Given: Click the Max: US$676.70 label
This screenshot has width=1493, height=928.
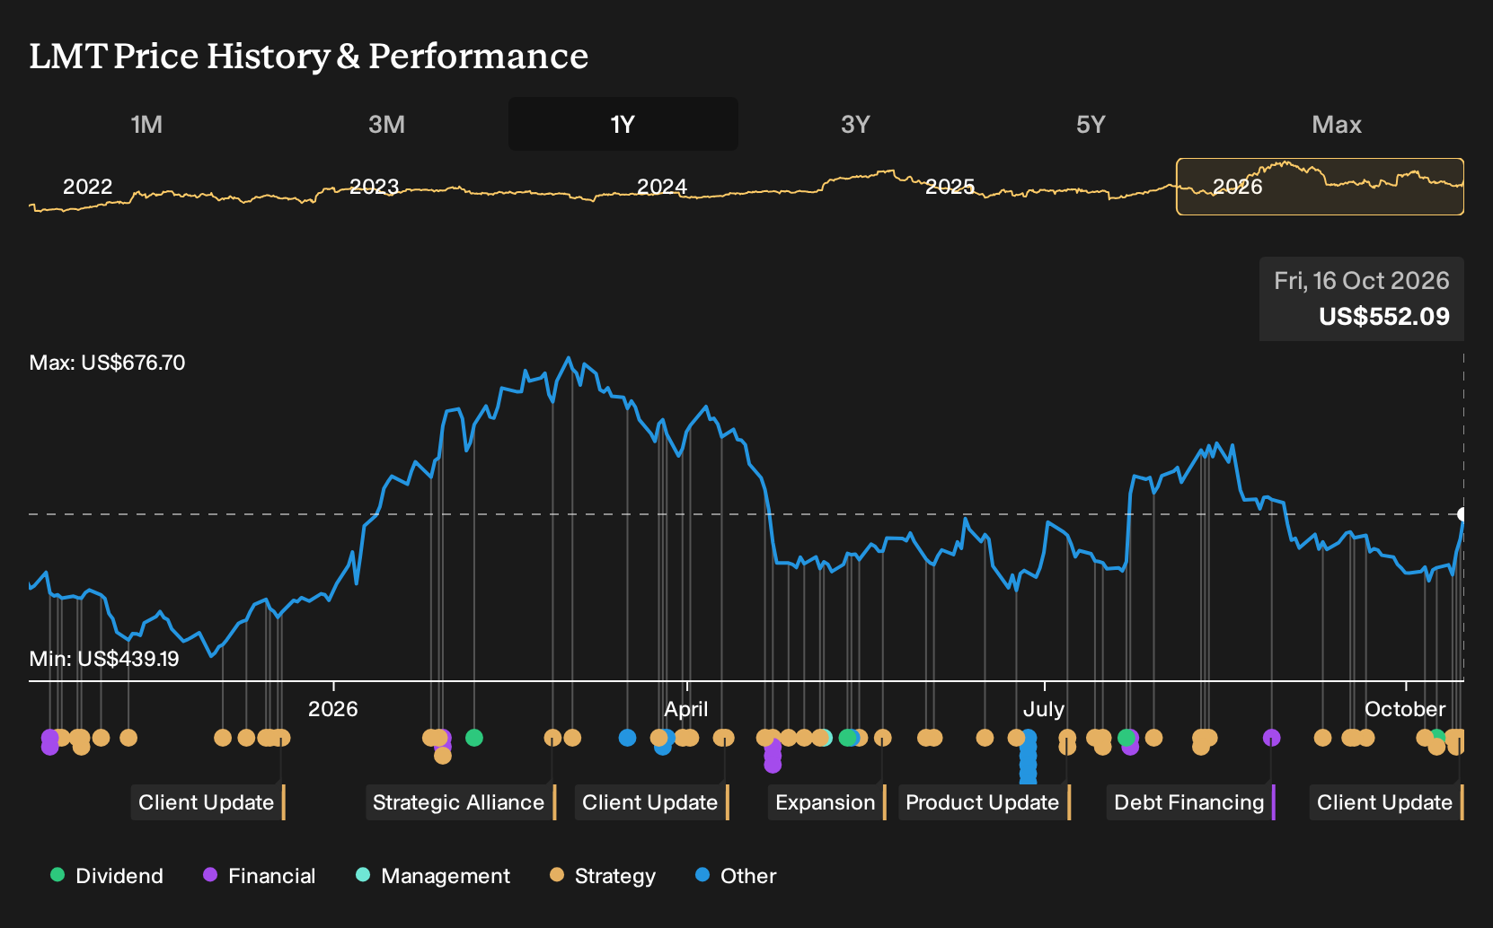Looking at the screenshot, I should coord(107,363).
